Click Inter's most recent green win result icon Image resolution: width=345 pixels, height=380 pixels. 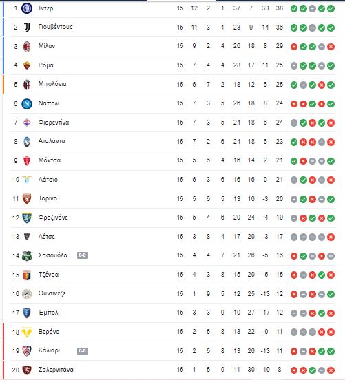point(331,9)
